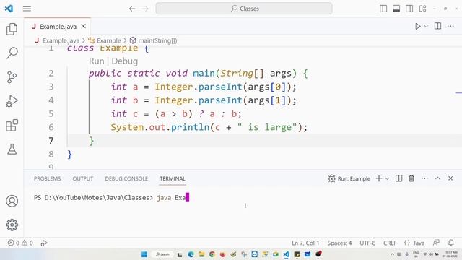Image resolution: width=462 pixels, height=260 pixels.
Task: Change indentation via Spaces: 4
Action: tap(339, 243)
